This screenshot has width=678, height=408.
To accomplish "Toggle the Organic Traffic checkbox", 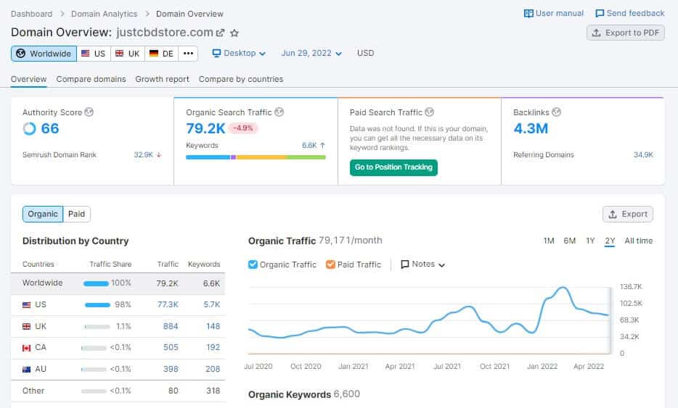I will [253, 265].
